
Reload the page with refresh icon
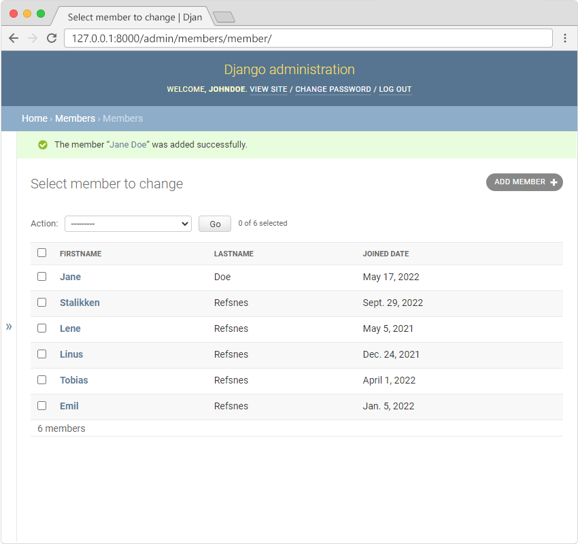point(51,38)
